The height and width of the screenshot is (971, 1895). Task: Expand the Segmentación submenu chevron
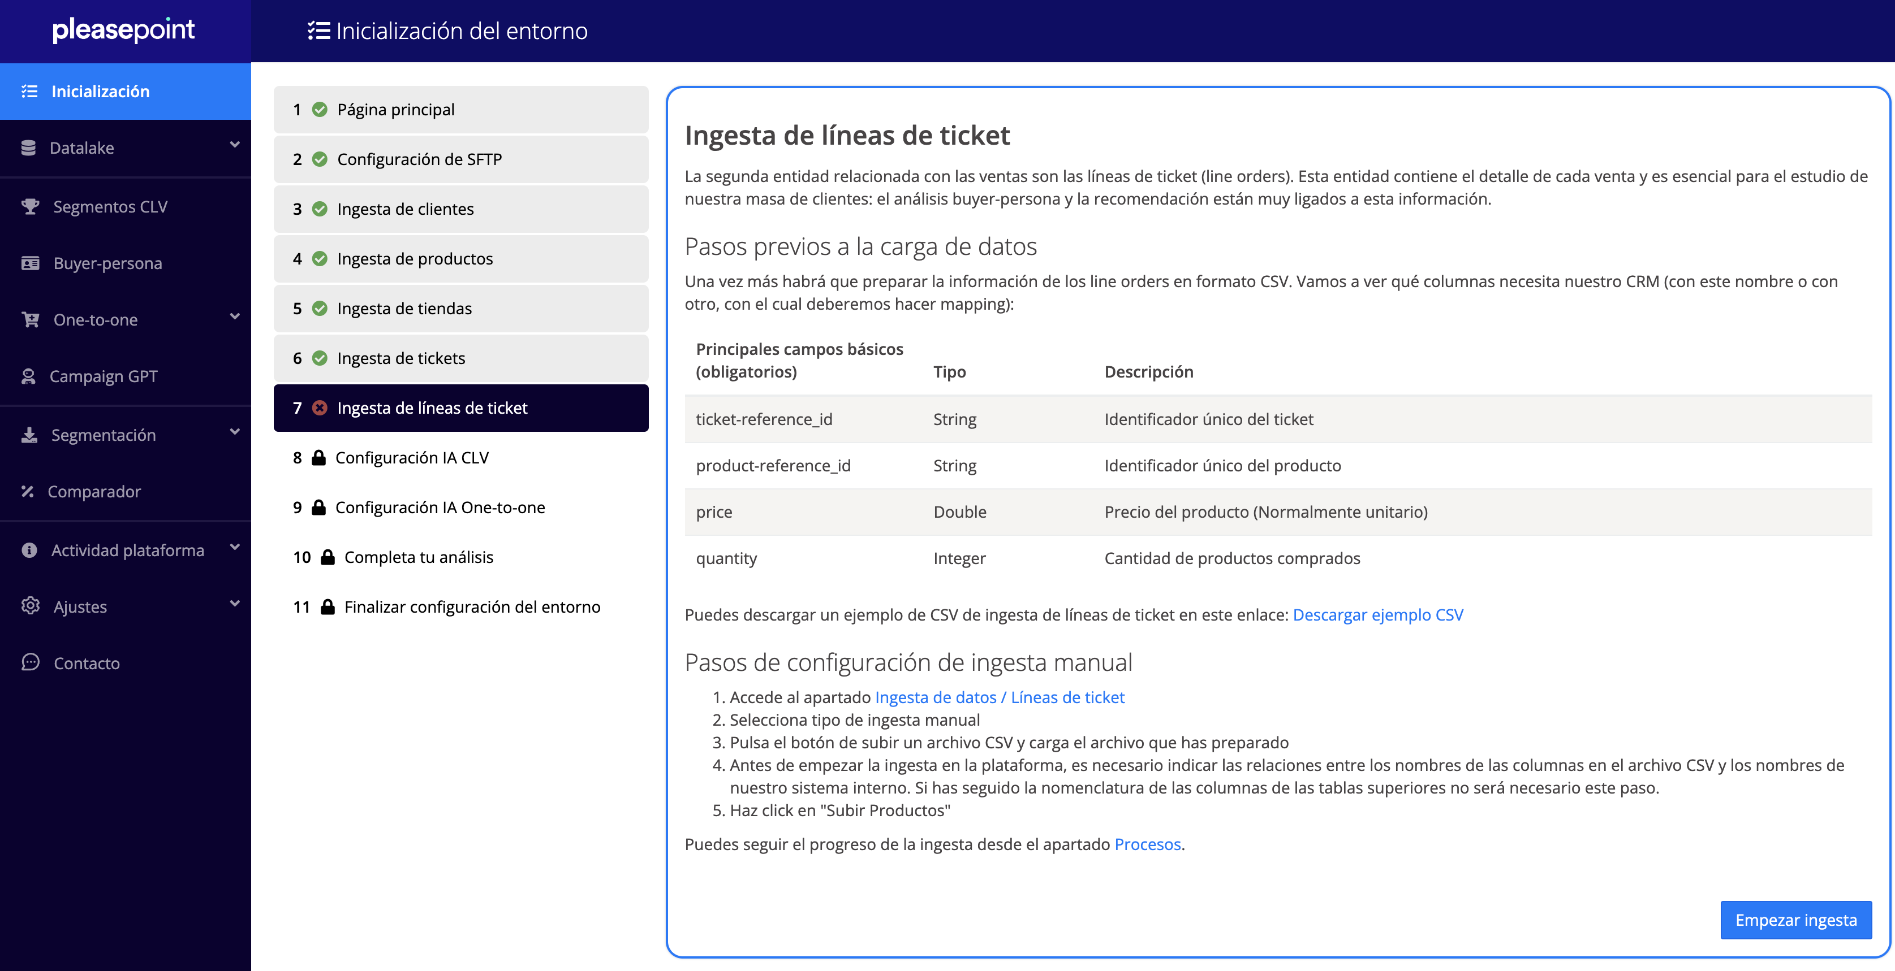pyautogui.click(x=235, y=432)
